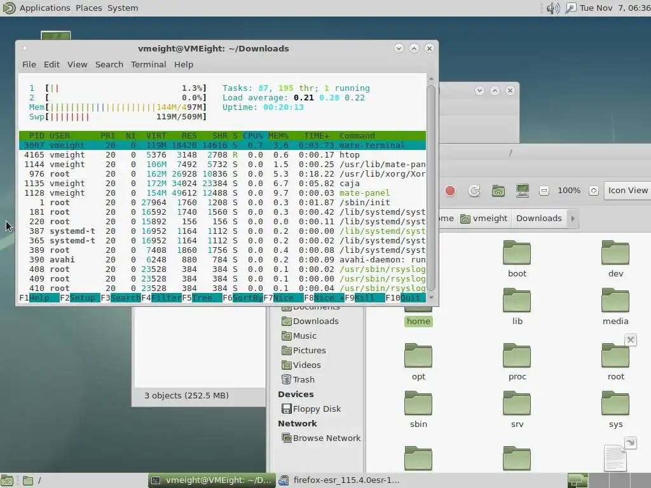Open Downloads in Caja sidebar

(310, 321)
